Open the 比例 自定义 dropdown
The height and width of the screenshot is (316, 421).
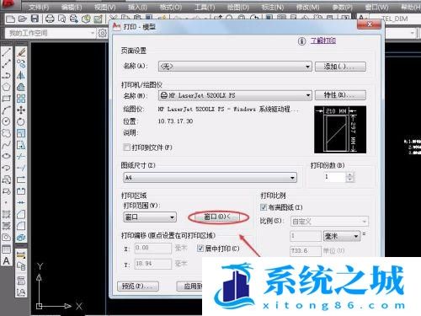click(x=329, y=222)
